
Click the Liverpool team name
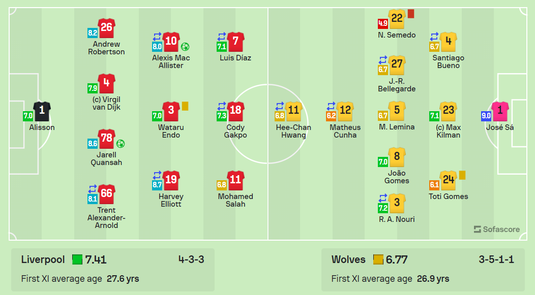click(x=43, y=259)
